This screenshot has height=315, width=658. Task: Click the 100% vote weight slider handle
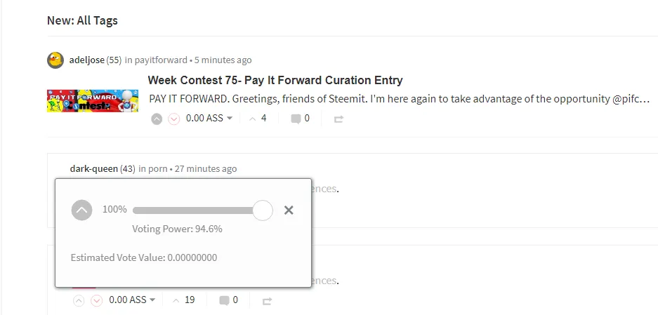[x=263, y=210]
